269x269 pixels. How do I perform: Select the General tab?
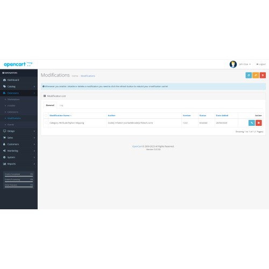click(x=50, y=105)
